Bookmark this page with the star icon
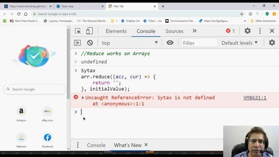279x157 pixels. 242,14
